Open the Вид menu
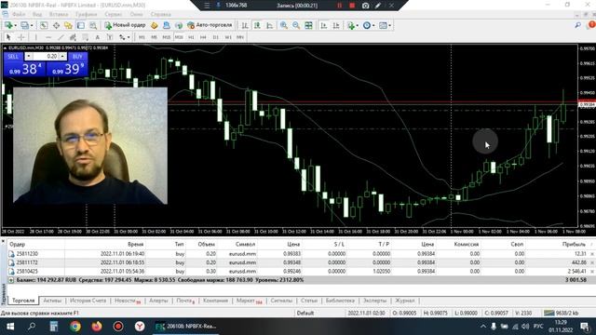This screenshot has height=335, width=596. [x=37, y=14]
